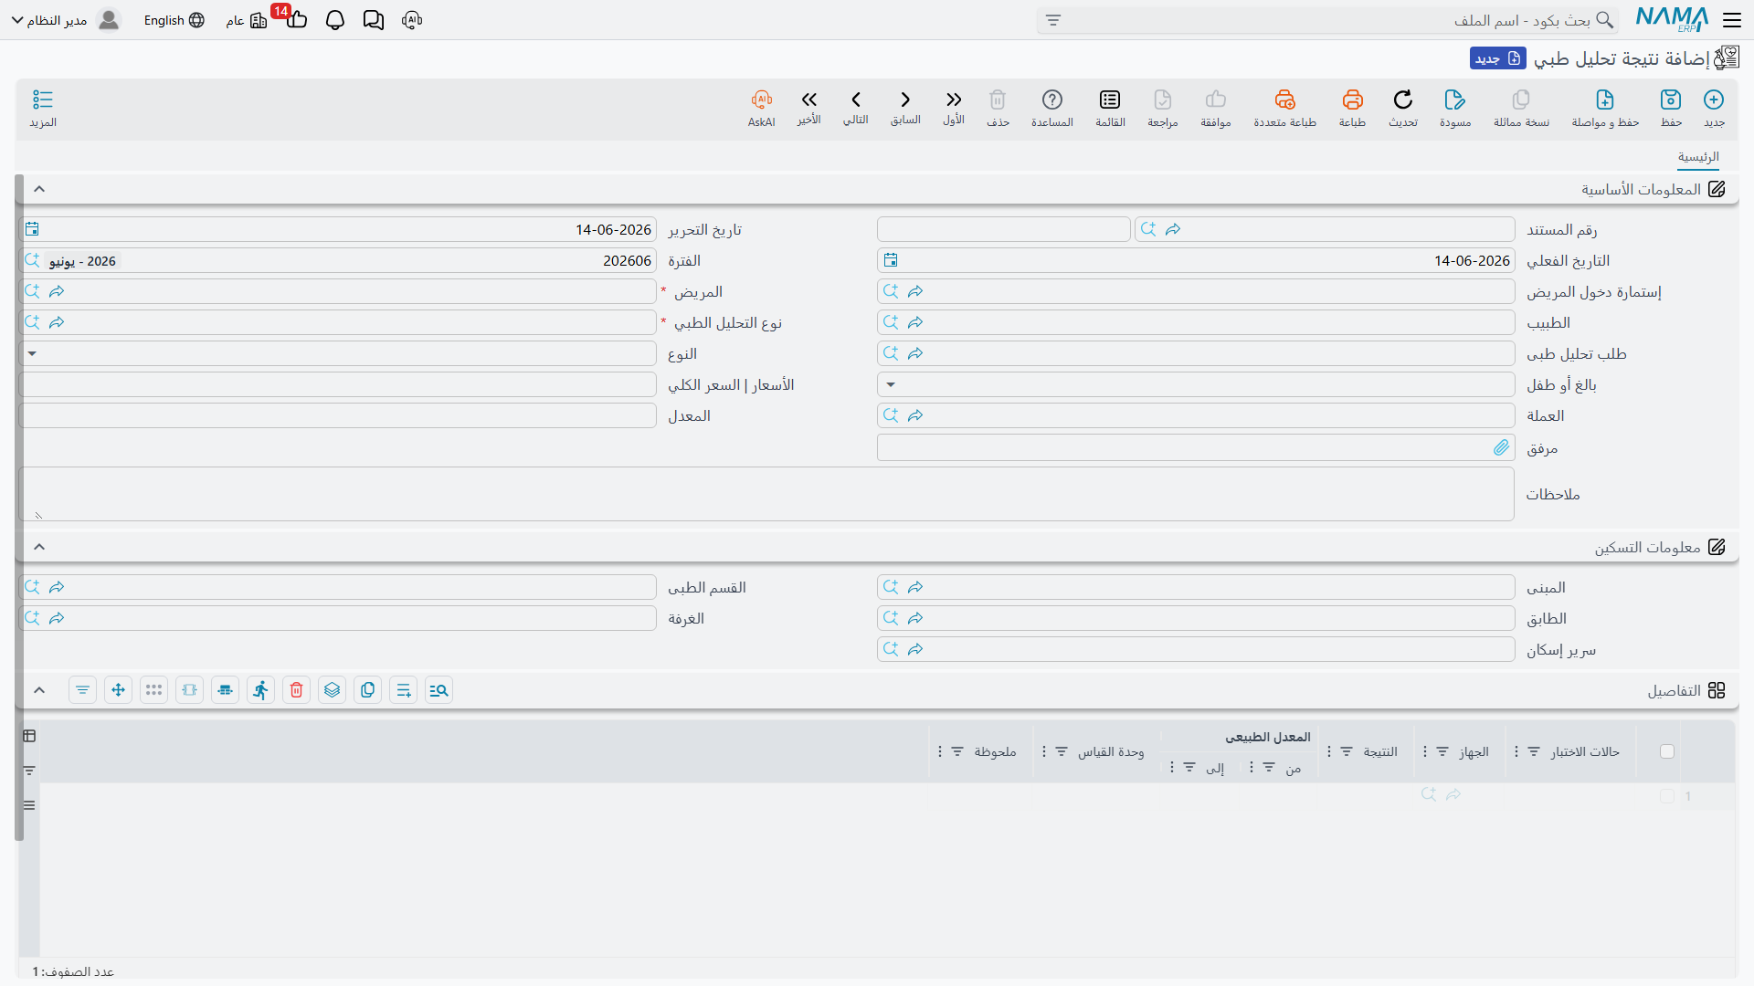Focus the السعر الكلي input field

[x=338, y=384]
